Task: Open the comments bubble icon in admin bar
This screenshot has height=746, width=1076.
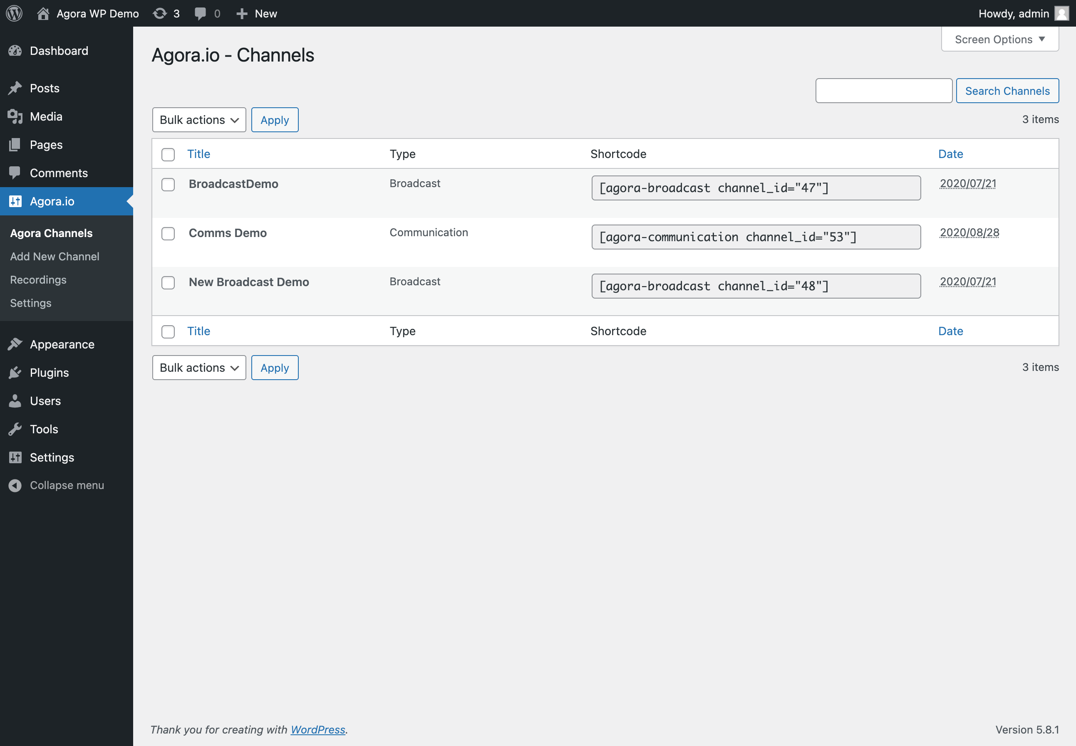Action: tap(200, 14)
